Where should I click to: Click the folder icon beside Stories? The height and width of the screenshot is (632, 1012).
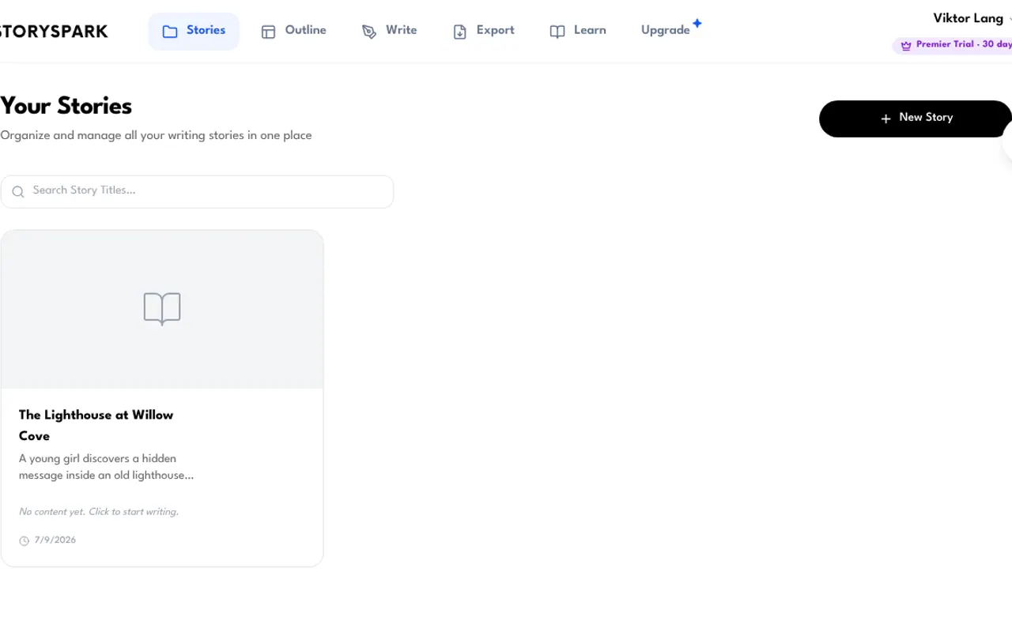170,32
